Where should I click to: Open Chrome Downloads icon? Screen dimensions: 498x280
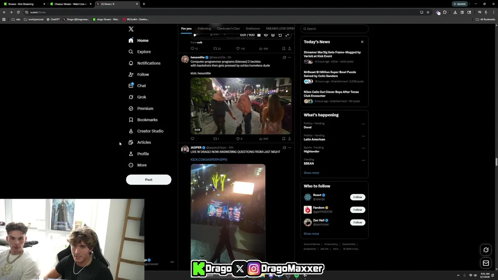tap(455, 12)
